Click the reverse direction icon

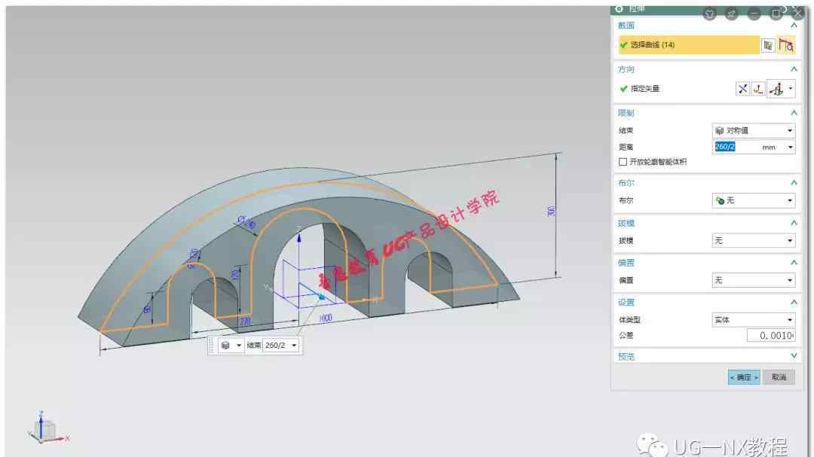point(743,89)
